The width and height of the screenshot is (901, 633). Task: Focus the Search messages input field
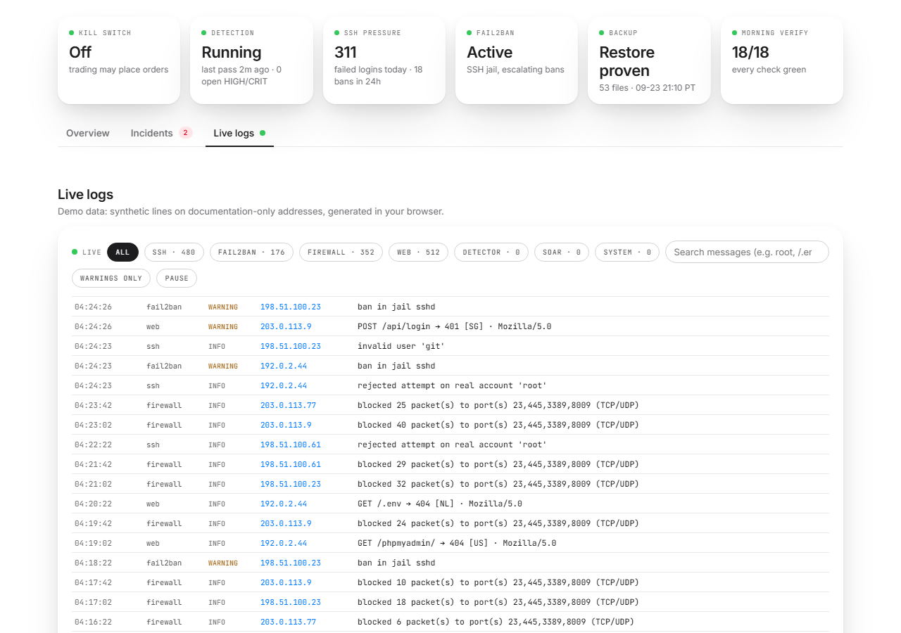pyautogui.click(x=747, y=252)
